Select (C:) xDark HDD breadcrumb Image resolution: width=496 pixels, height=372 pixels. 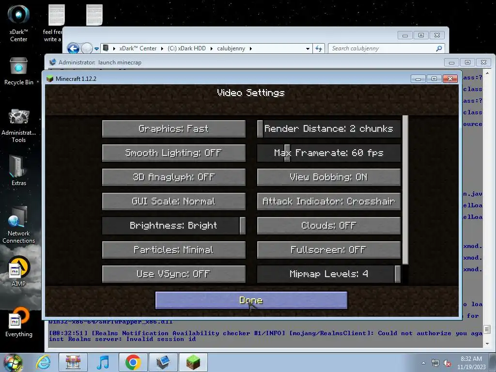coord(186,48)
